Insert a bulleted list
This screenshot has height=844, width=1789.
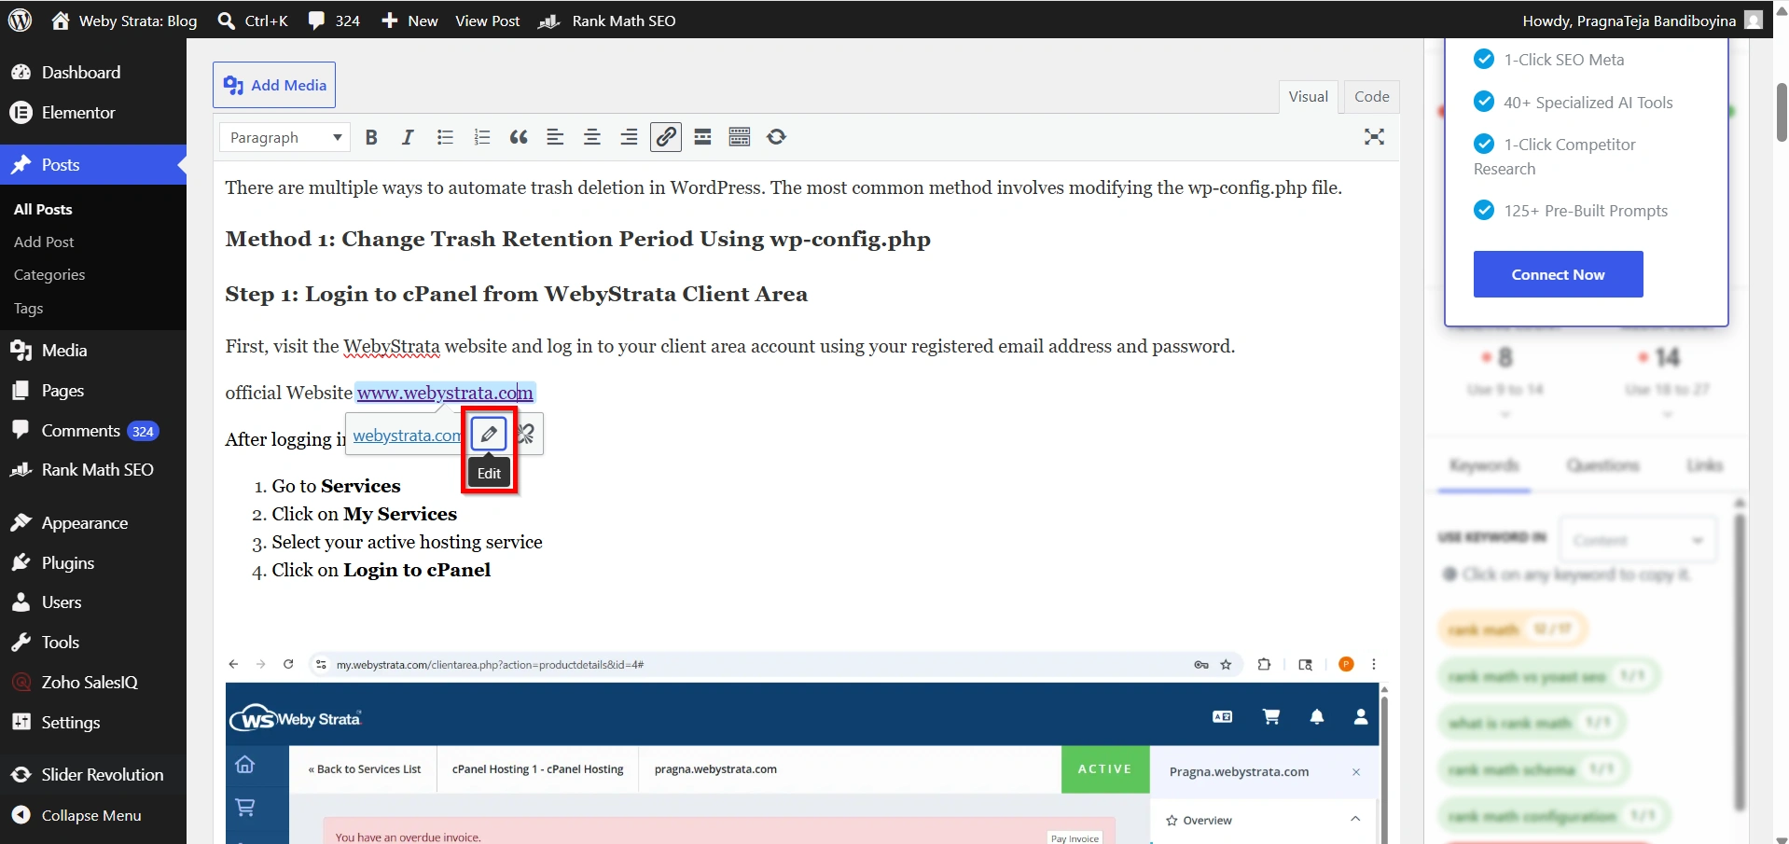click(445, 137)
